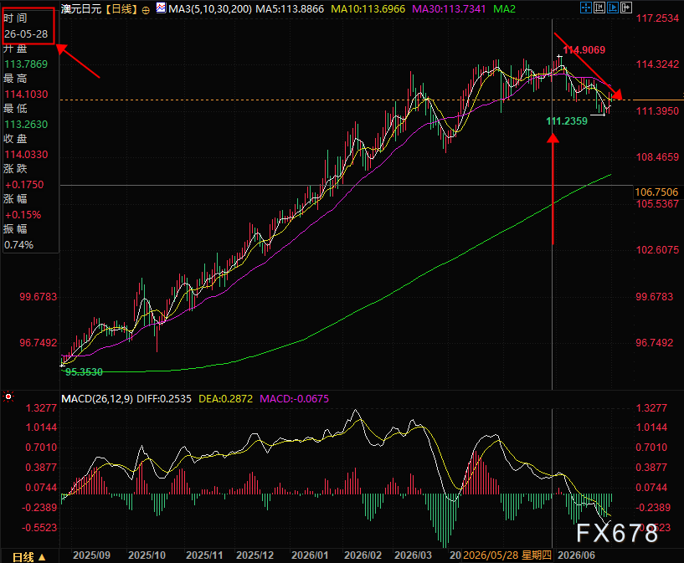Image resolution: width=684 pixels, height=563 pixels.
Task: Click the MA3 indicator chart icon
Action: pos(161,8)
